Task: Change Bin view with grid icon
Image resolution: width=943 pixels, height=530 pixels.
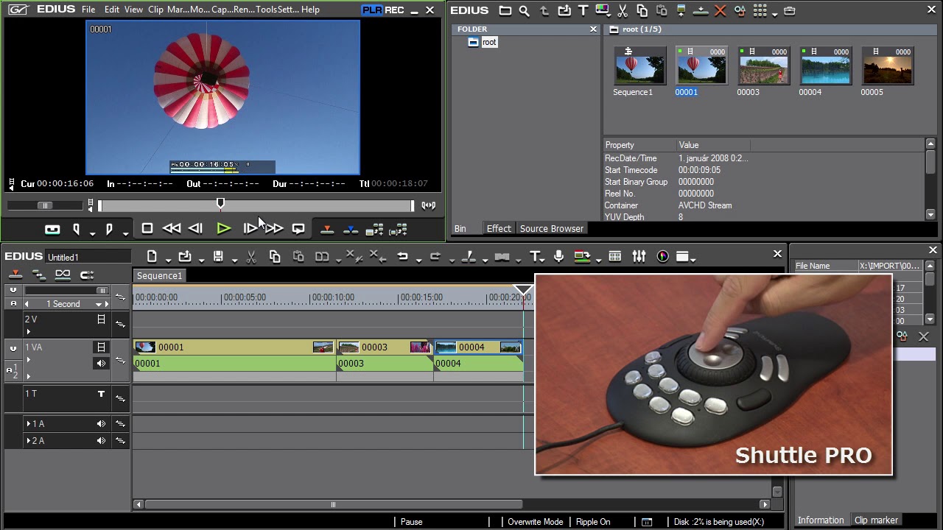Action: [x=760, y=10]
